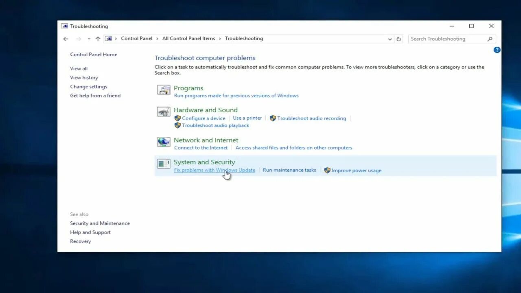Select Troubleshooting breadcrumb segment
521x293 pixels.
pyautogui.click(x=244, y=39)
